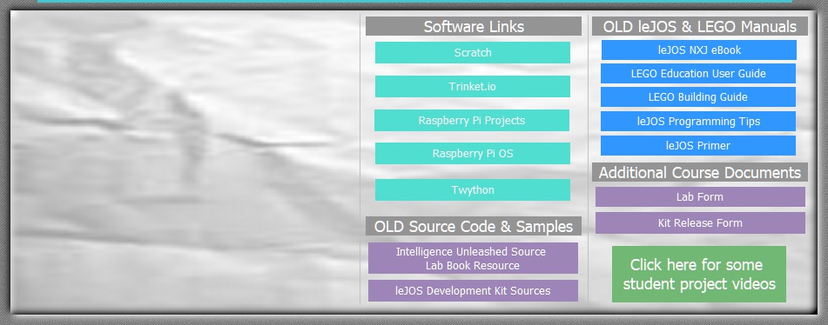Open Intelligence Unleashed Source Lab Book Resource
This screenshot has width=828, height=325.
tap(473, 258)
